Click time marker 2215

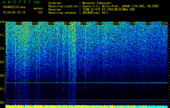pos(83,23)
